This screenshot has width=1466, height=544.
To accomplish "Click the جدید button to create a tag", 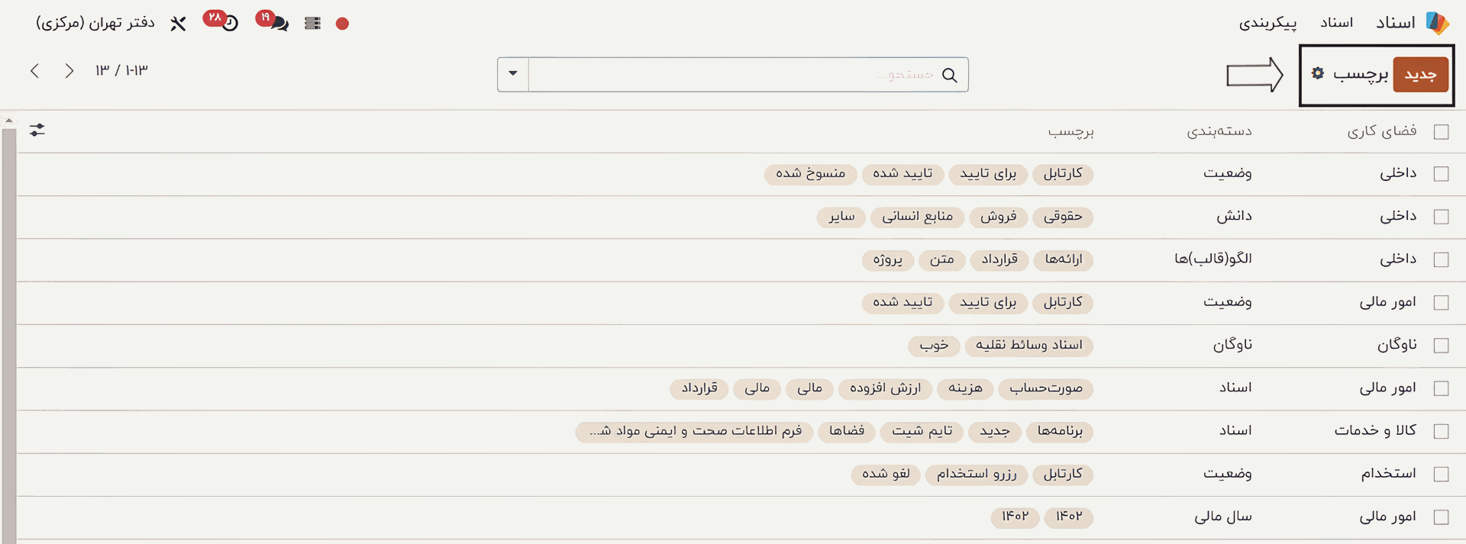I will pyautogui.click(x=1421, y=74).
